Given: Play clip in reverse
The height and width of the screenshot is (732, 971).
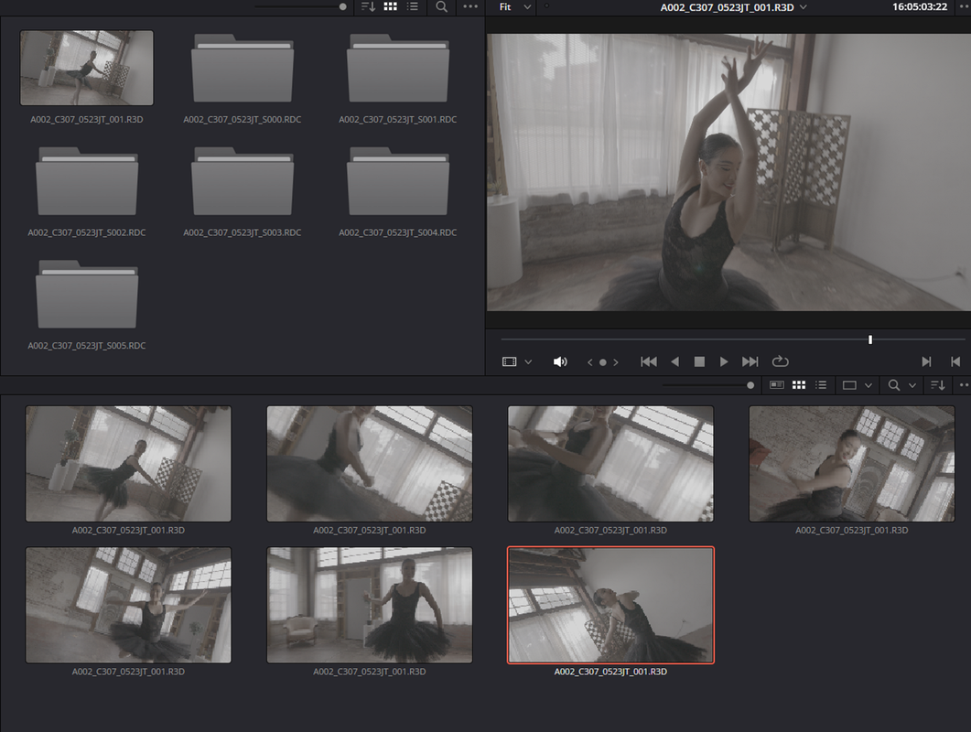Looking at the screenshot, I should click(x=675, y=361).
